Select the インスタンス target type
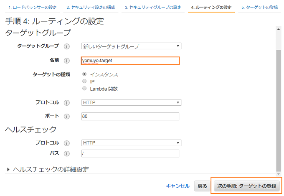Image resolution: width=284 pixels, height=196 pixels. coord(85,74)
